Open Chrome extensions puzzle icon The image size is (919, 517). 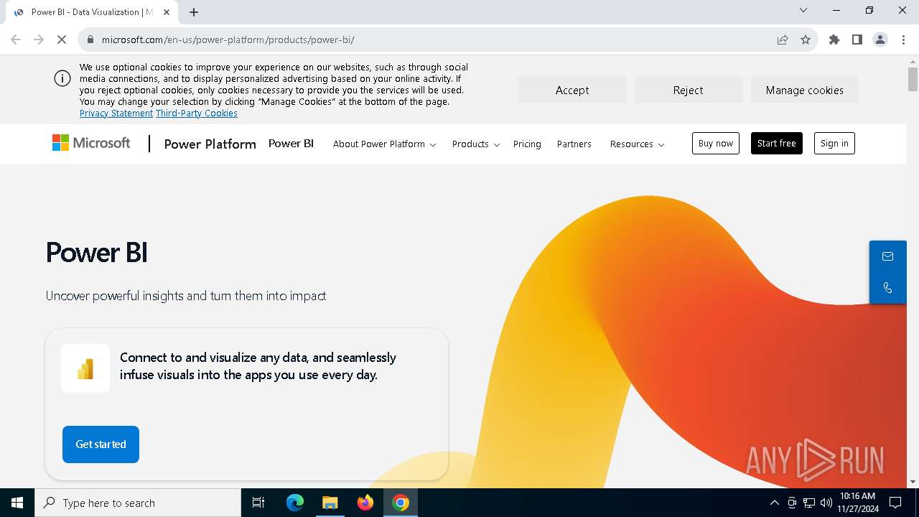click(834, 39)
